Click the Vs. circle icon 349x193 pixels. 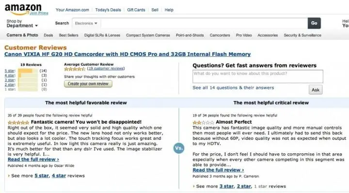[x=179, y=148]
